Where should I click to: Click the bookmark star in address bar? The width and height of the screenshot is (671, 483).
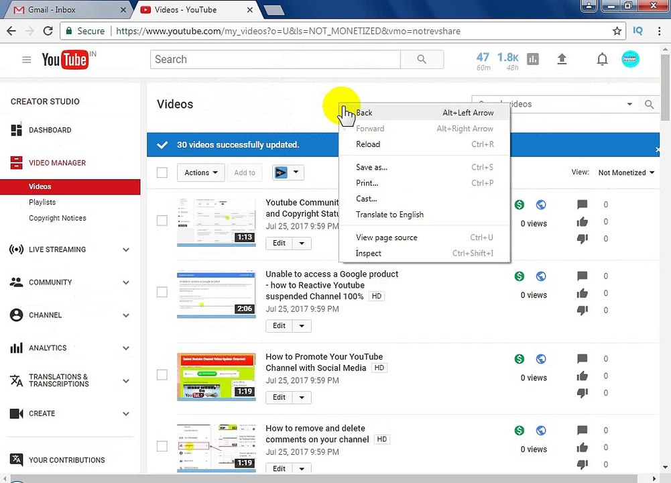point(617,31)
